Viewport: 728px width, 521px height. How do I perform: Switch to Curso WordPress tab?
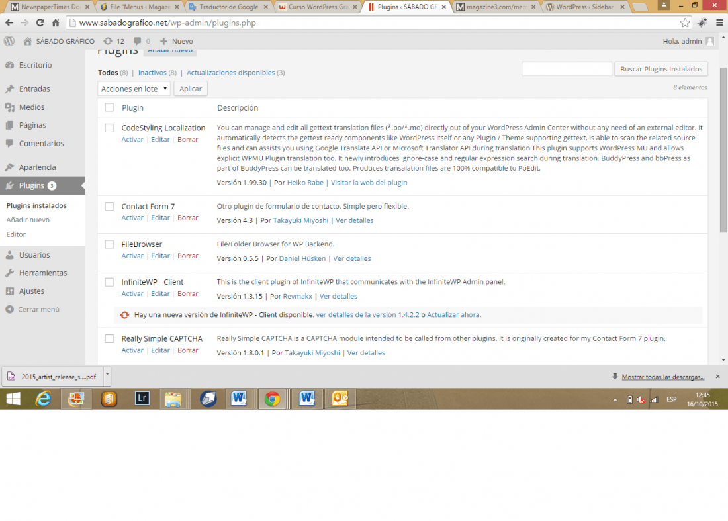point(318,7)
